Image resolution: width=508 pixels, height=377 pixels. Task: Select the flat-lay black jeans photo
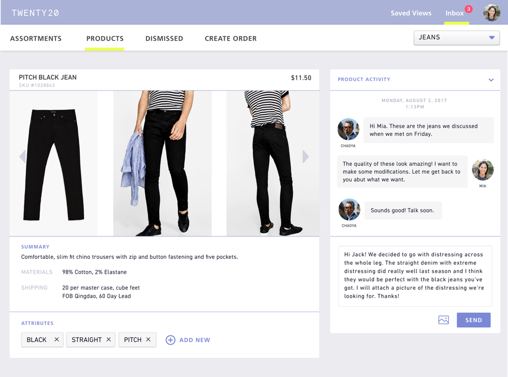click(x=53, y=163)
